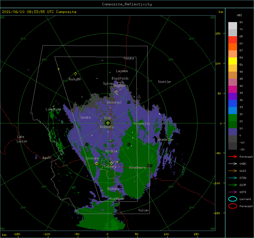Click yellow diamond marker above Calgary label
The image size is (254, 238).
tap(111, 163)
